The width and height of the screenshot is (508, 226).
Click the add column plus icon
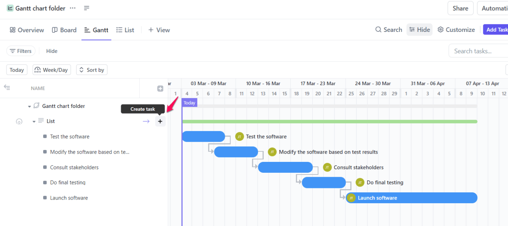point(160,89)
